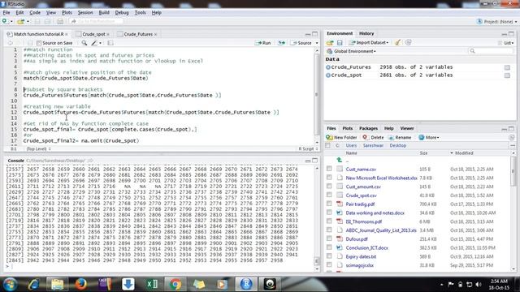520x292 pixels.
Task: Open the Import Dataset dropdown
Action: 369,43
